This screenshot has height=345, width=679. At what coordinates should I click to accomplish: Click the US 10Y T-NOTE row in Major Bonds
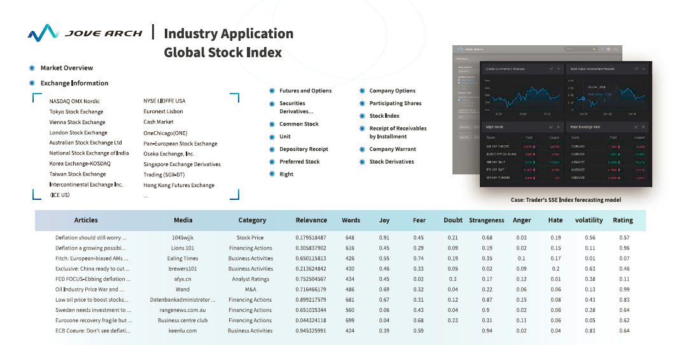click(x=522, y=146)
